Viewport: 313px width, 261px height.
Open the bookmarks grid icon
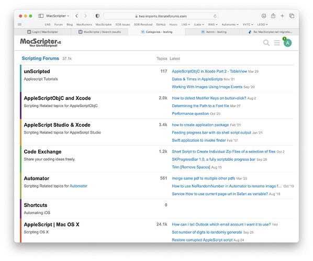click(x=19, y=25)
